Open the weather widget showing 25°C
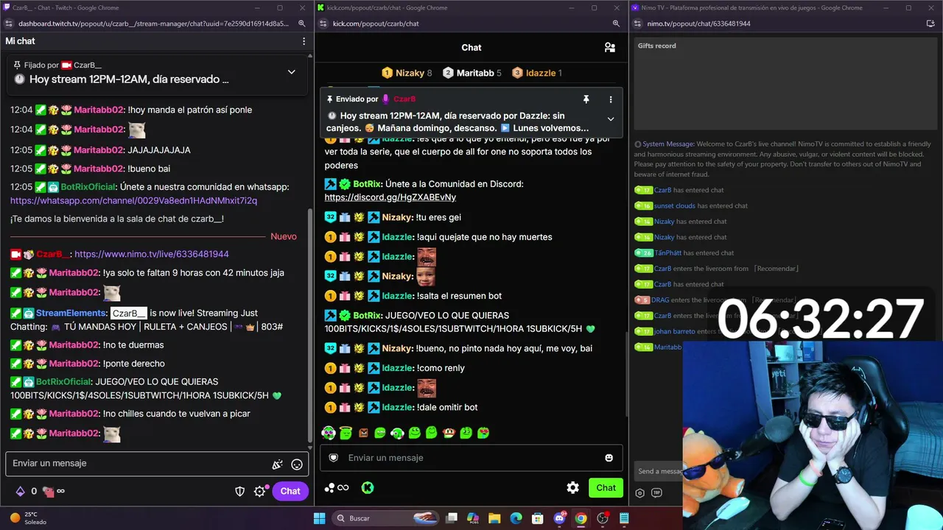Image resolution: width=943 pixels, height=530 pixels. tap(29, 518)
